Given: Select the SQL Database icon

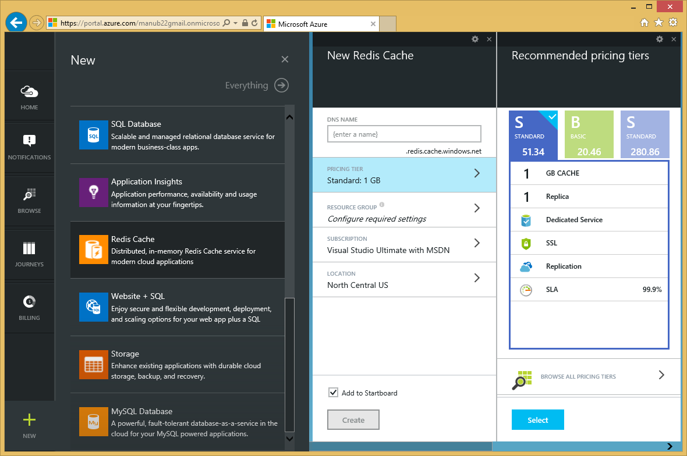Looking at the screenshot, I should click(93, 135).
